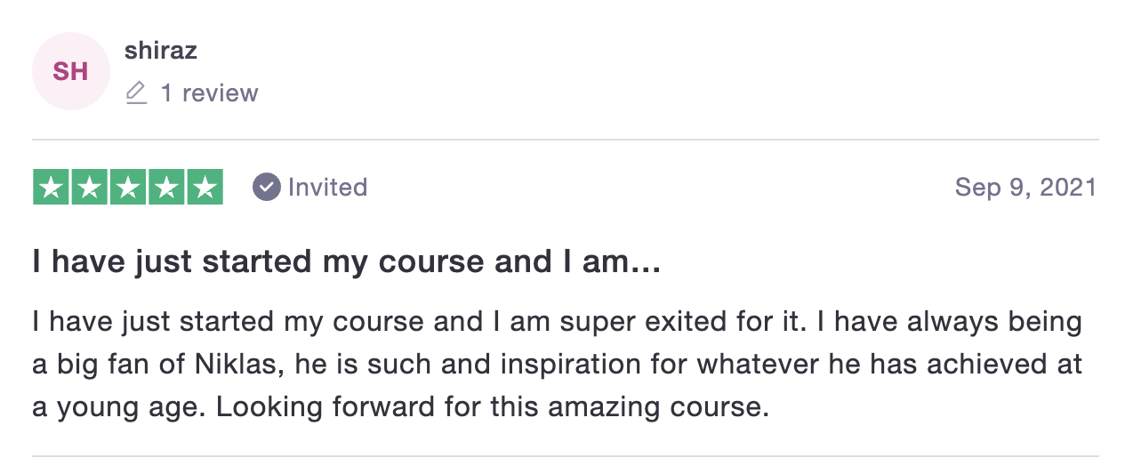Select the fifth green rating star

205,187
